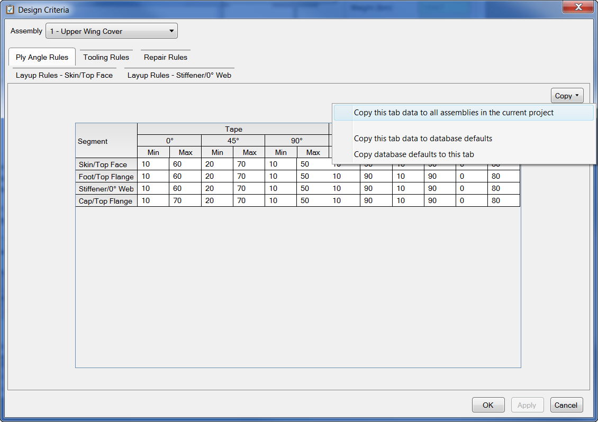
Task: Switch to the Ply Angle Rules tab
Action: pos(42,57)
